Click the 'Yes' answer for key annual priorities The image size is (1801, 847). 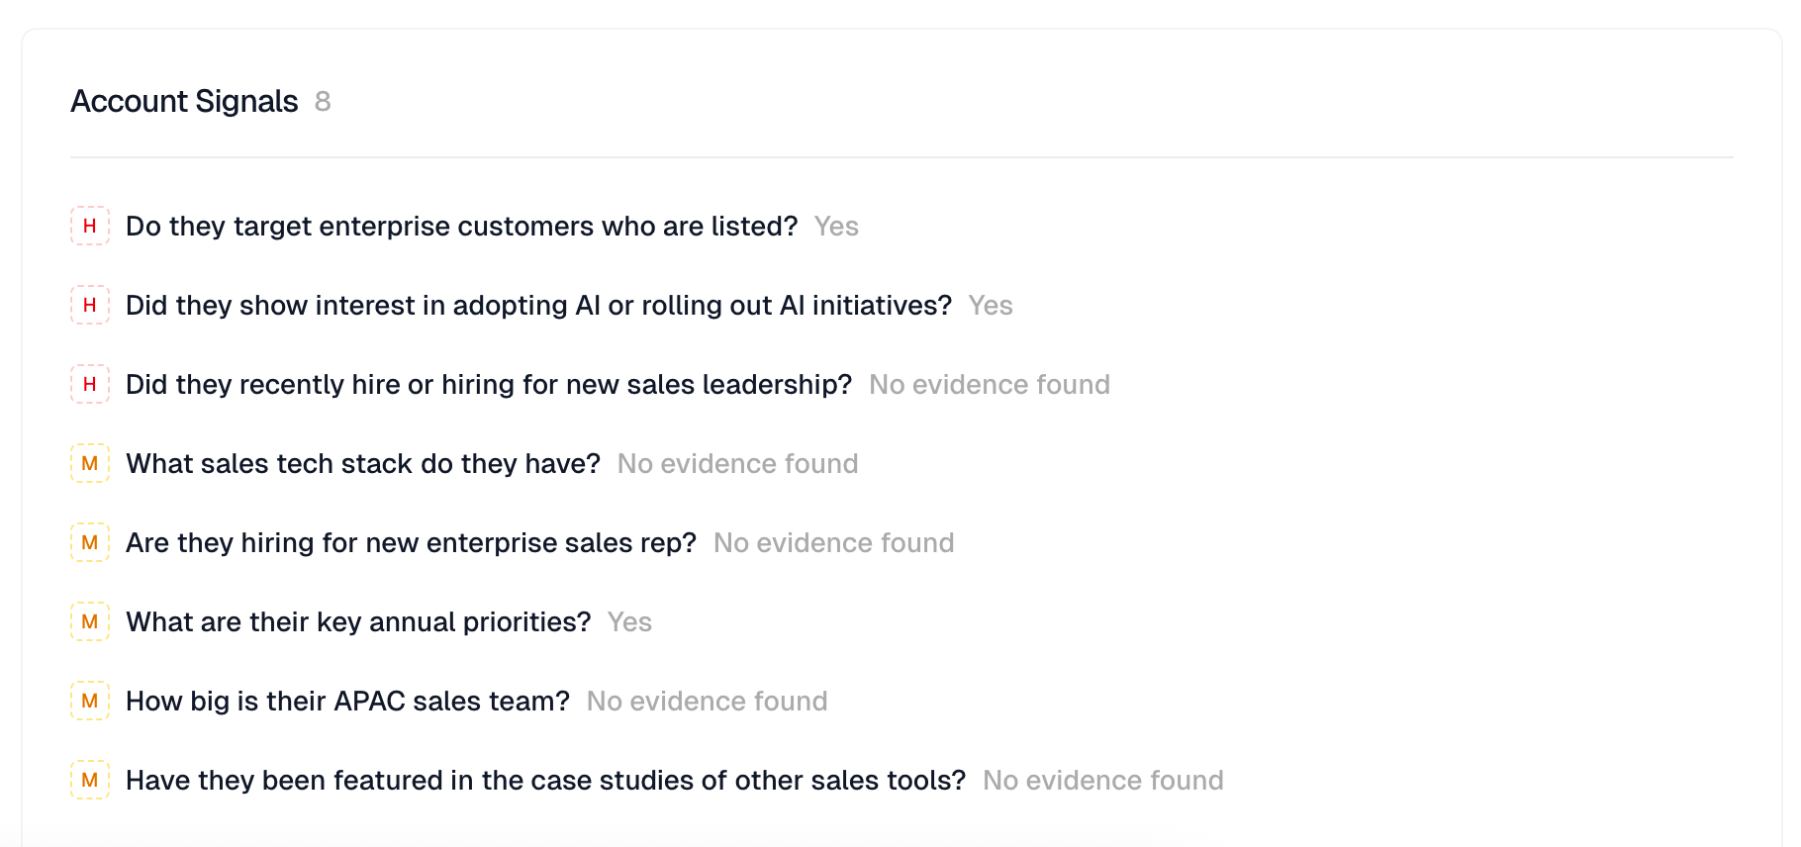(629, 622)
